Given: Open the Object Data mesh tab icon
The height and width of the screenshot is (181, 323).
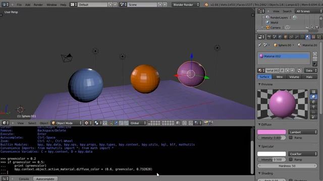Looking at the screenshot, I should tap(302, 37).
